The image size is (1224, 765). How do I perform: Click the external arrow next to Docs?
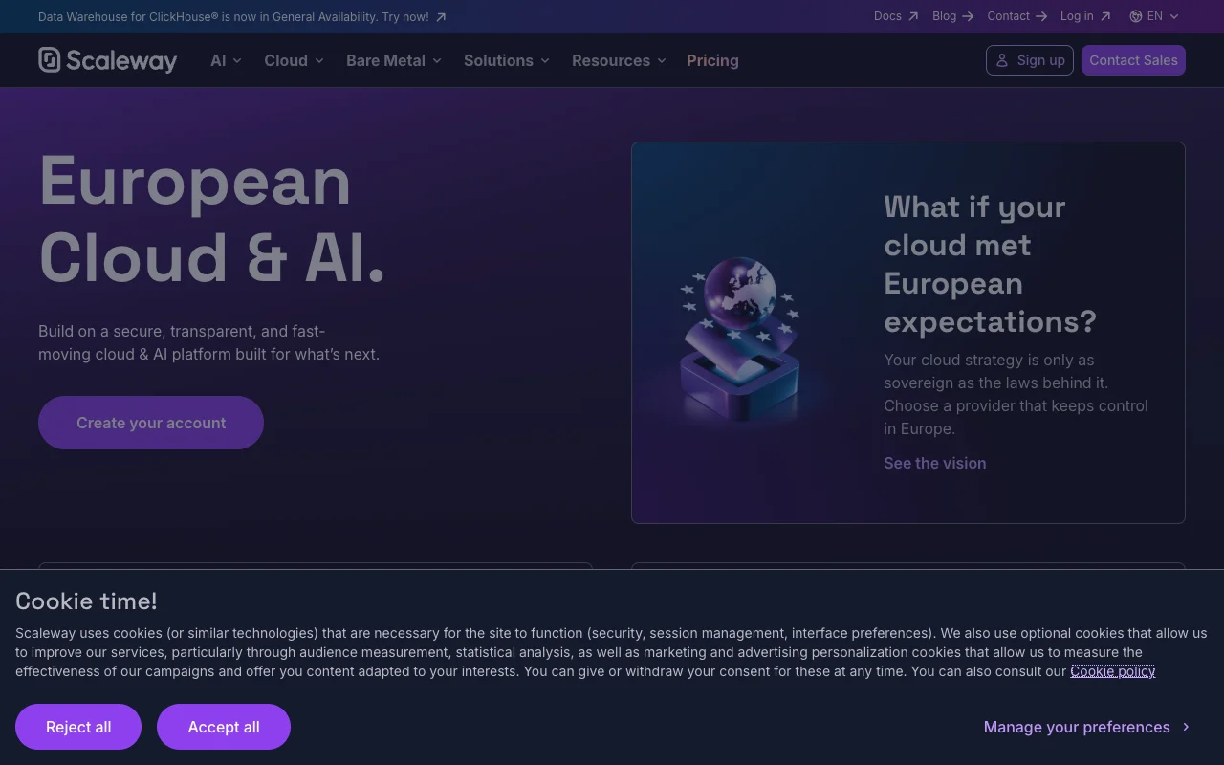[913, 16]
